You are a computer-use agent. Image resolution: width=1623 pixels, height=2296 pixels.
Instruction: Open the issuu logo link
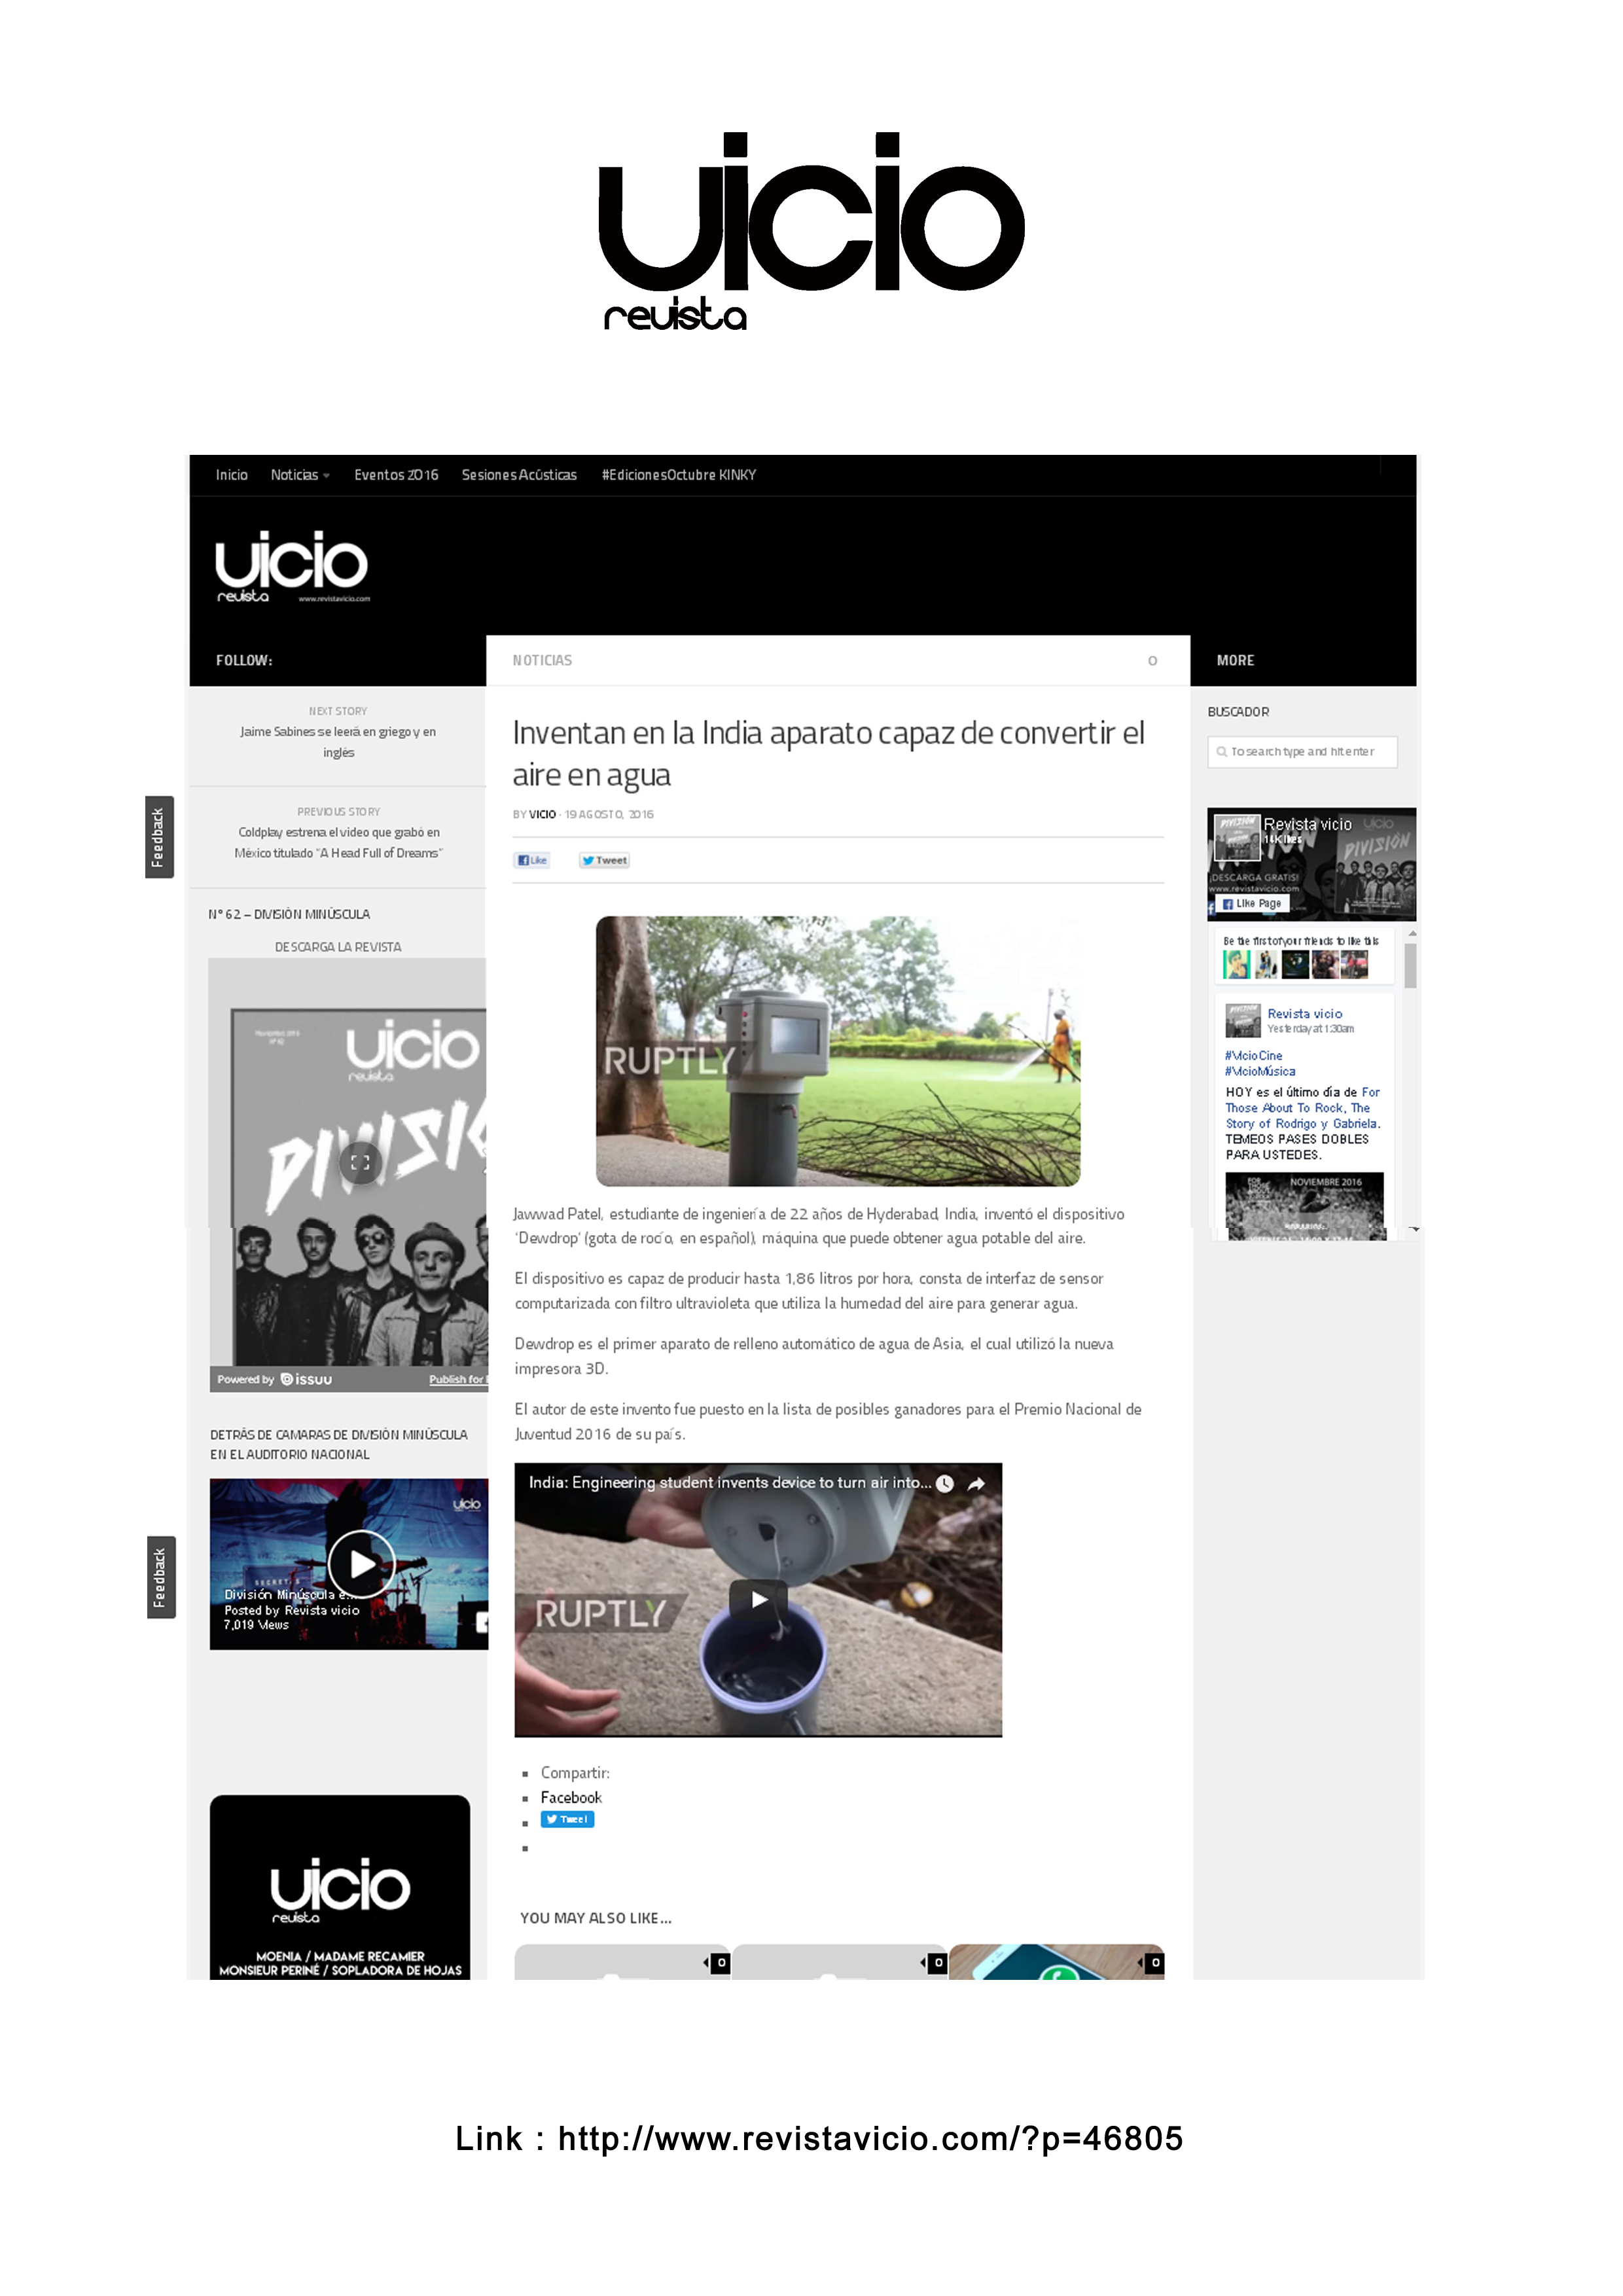[x=306, y=1380]
